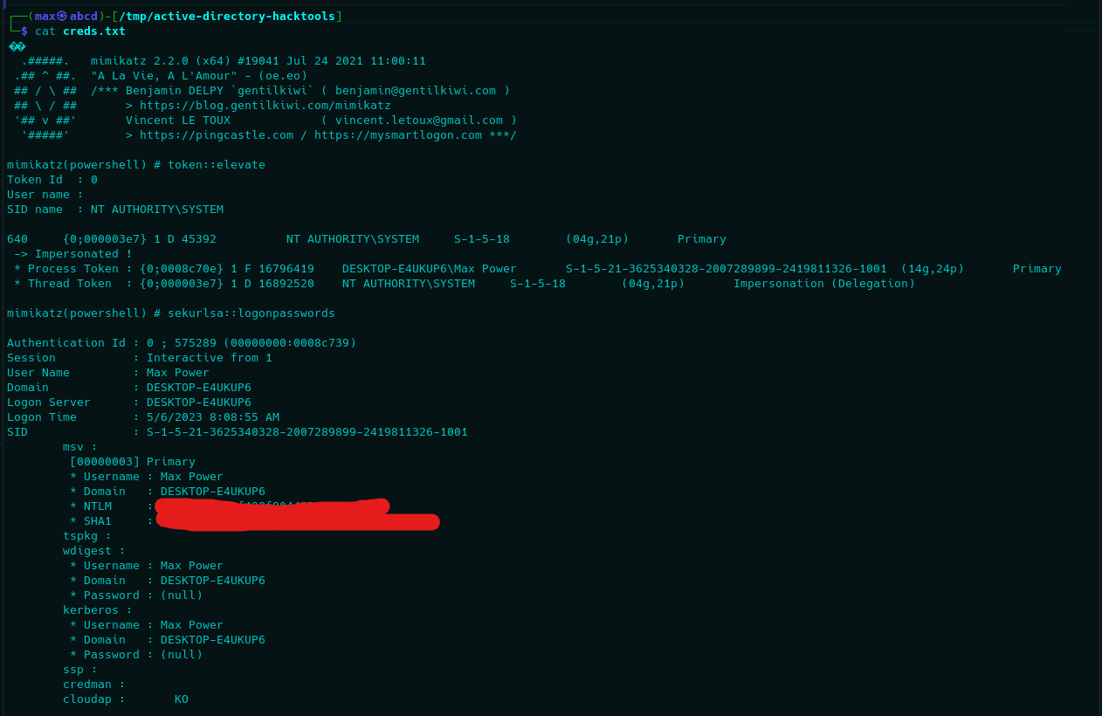Click wdigest '* Password : (null)' line
The image size is (1102, 716).
tap(136, 596)
